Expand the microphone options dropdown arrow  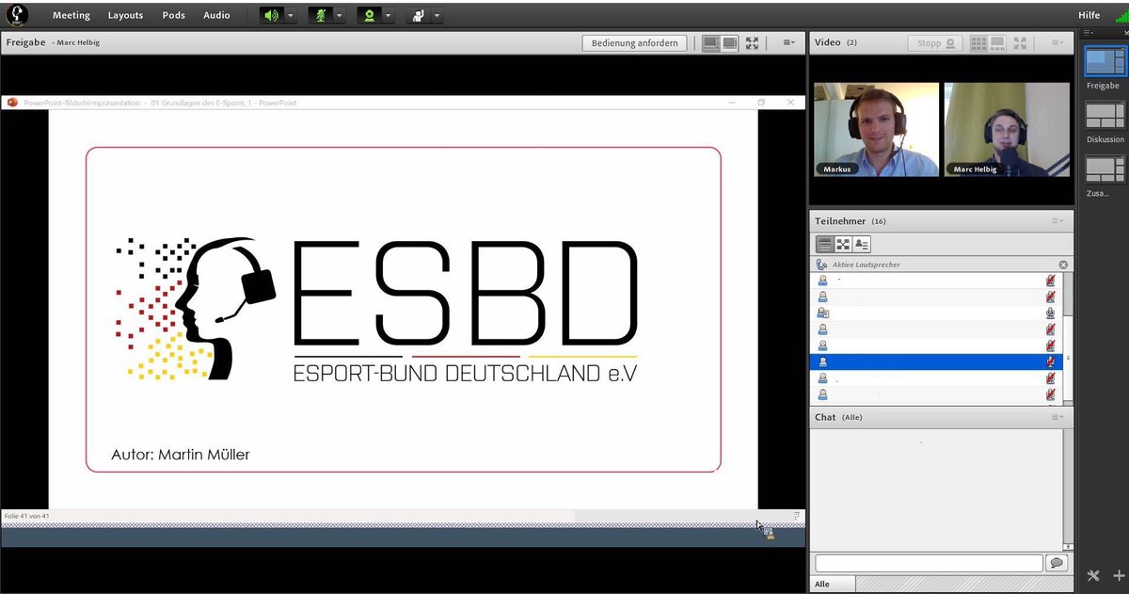coord(339,16)
